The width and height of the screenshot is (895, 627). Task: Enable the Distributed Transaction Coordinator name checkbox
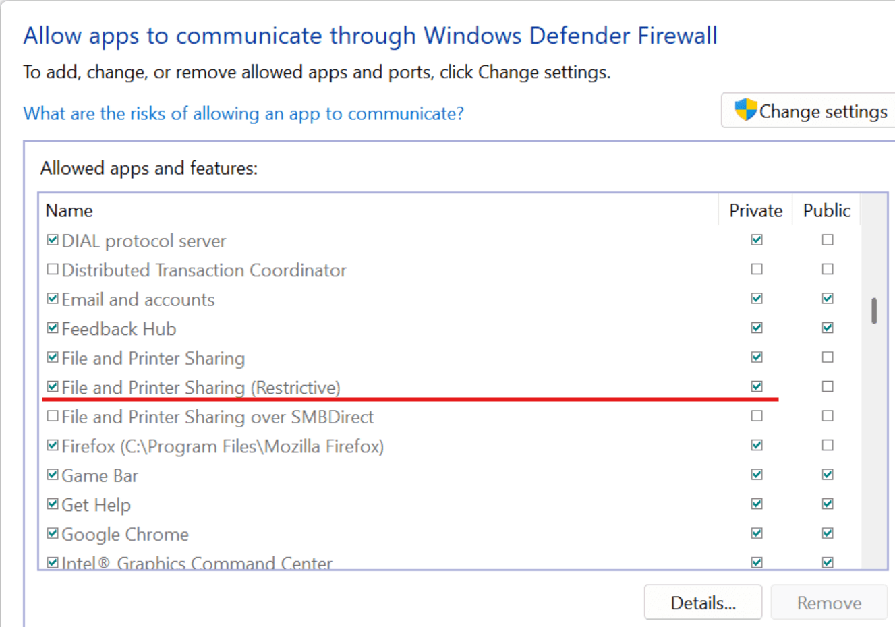click(x=53, y=270)
